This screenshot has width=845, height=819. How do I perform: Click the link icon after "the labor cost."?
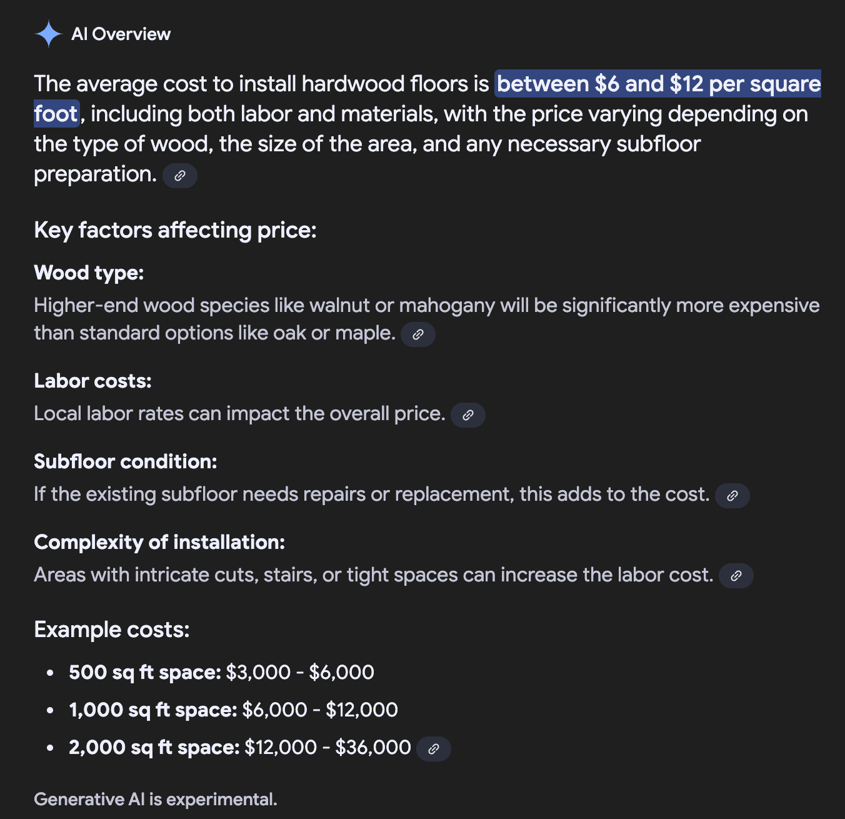[736, 576]
